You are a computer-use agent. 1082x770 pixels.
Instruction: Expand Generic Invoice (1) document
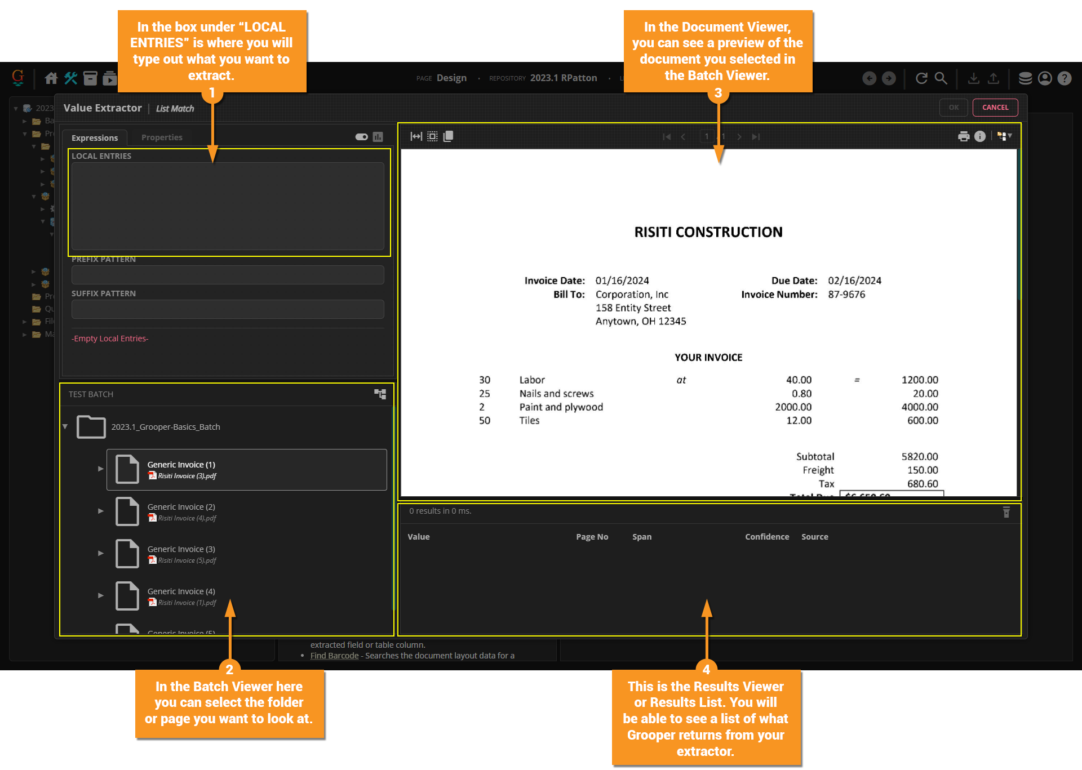(101, 469)
